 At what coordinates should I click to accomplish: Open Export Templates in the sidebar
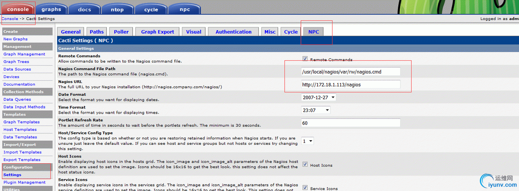click(22, 160)
